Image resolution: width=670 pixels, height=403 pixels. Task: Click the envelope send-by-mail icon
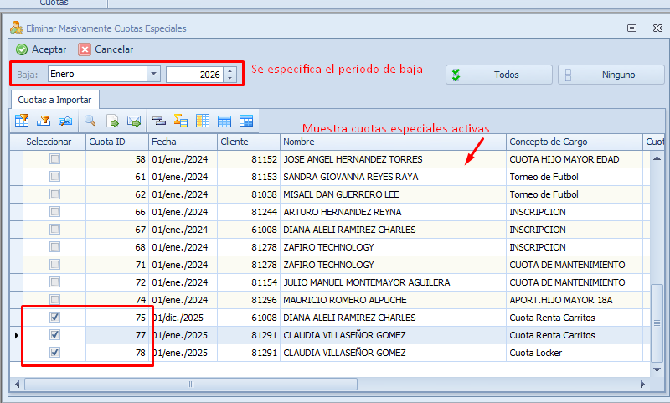click(x=133, y=121)
